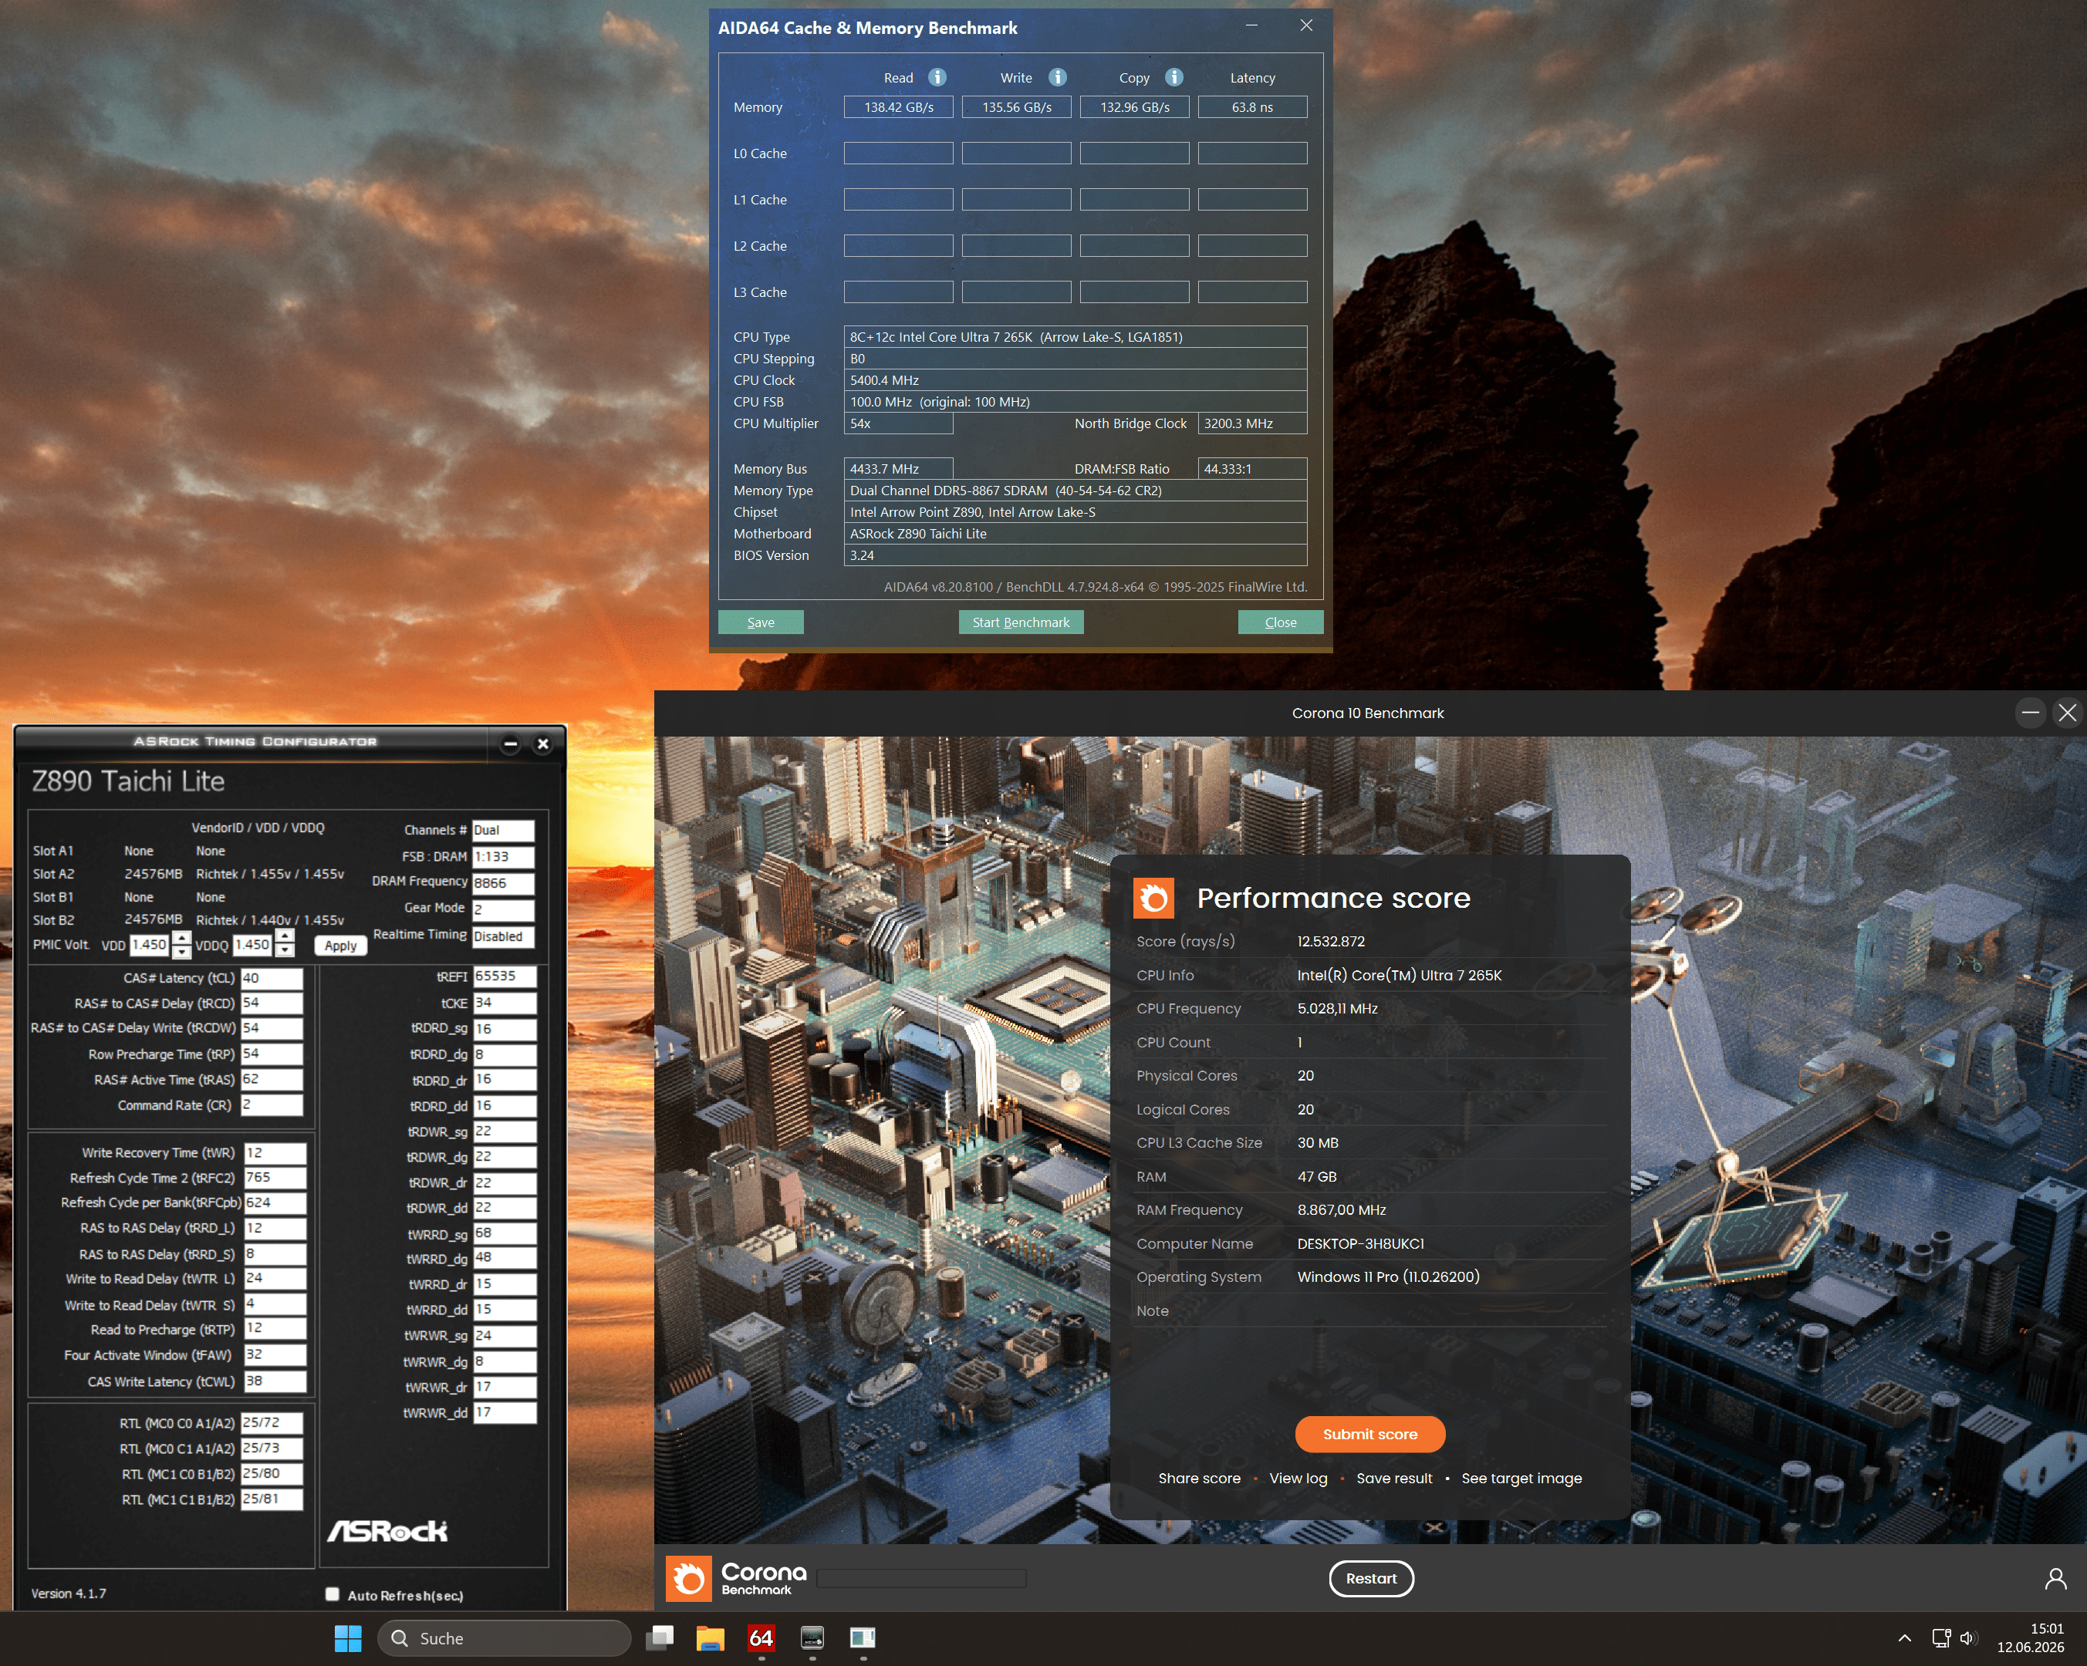
Task: Click the Save result link
Action: coord(1394,1479)
